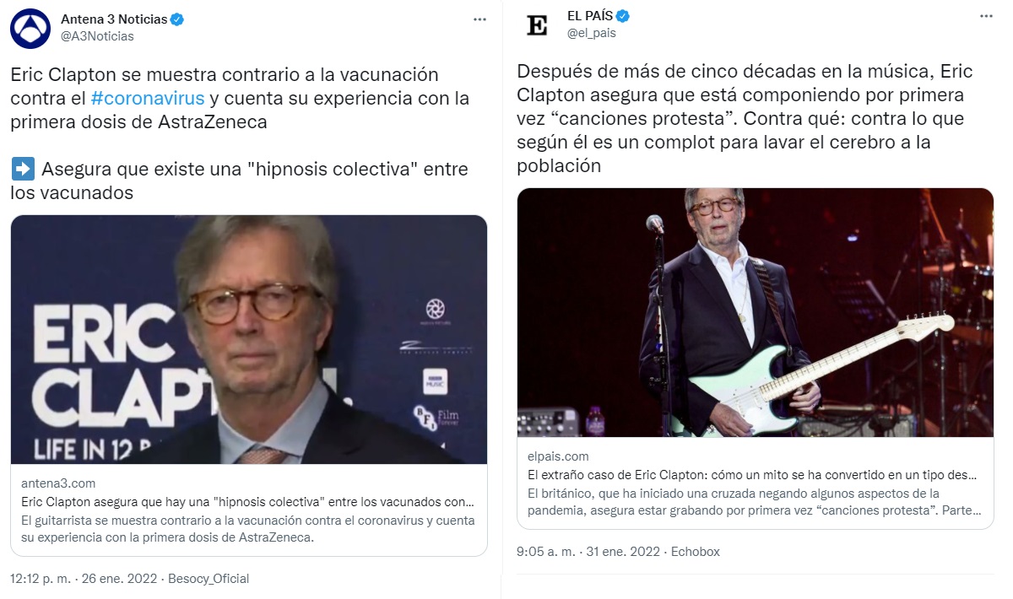Click the Echobox source label

click(695, 552)
